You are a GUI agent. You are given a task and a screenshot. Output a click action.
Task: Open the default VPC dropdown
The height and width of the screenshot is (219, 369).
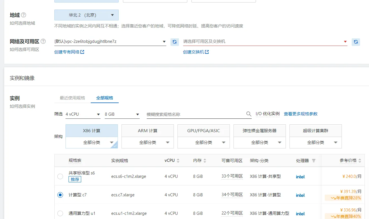110,42
